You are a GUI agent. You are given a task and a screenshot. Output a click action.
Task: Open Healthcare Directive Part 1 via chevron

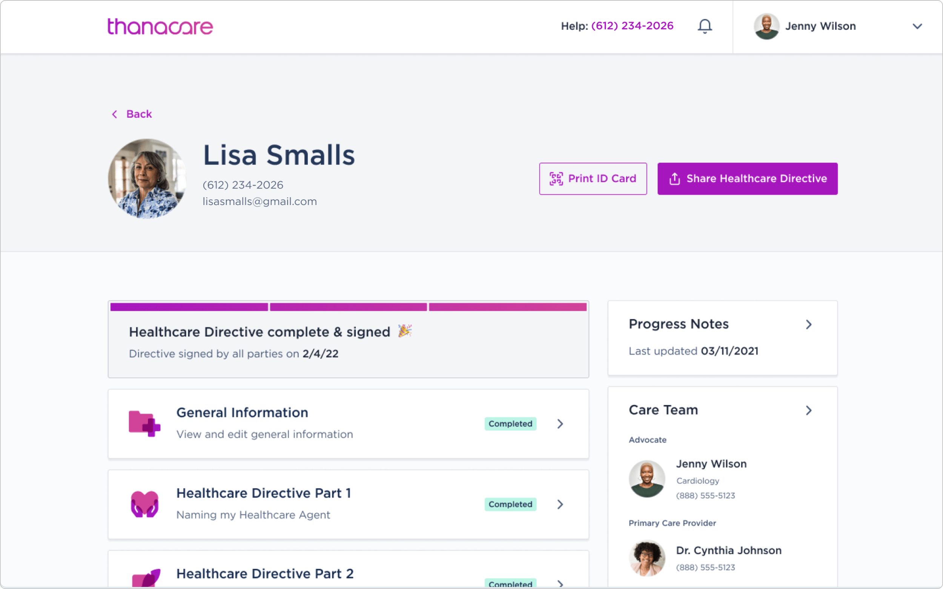coord(560,505)
